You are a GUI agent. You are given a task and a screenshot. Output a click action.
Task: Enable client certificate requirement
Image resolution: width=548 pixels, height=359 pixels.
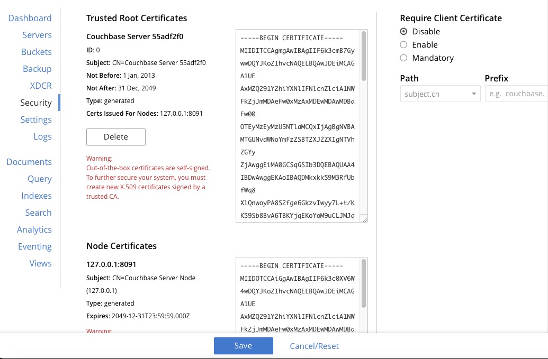pyautogui.click(x=403, y=44)
